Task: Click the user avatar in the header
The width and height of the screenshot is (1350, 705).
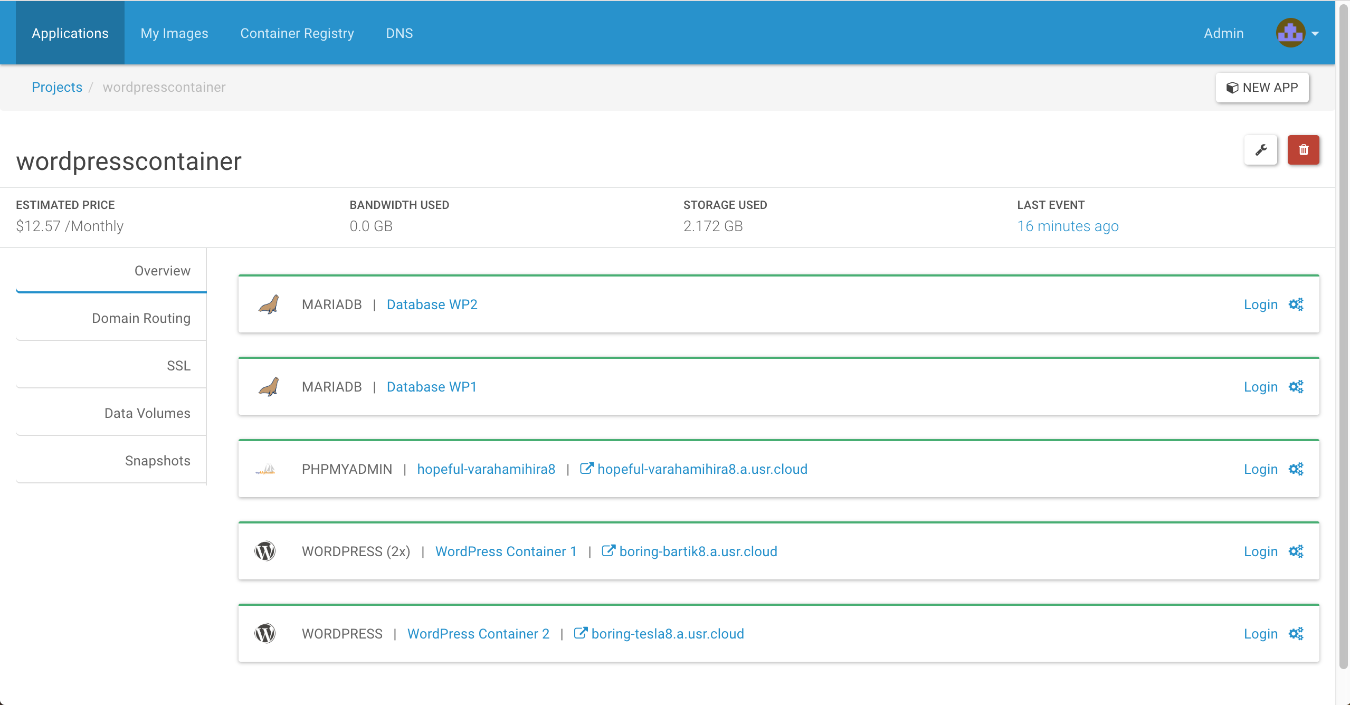Action: point(1290,33)
